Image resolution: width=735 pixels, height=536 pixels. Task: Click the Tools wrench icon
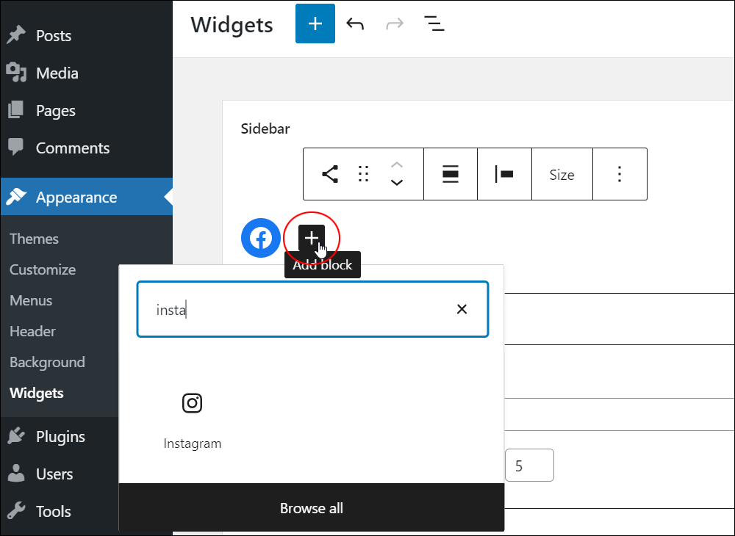coord(16,511)
